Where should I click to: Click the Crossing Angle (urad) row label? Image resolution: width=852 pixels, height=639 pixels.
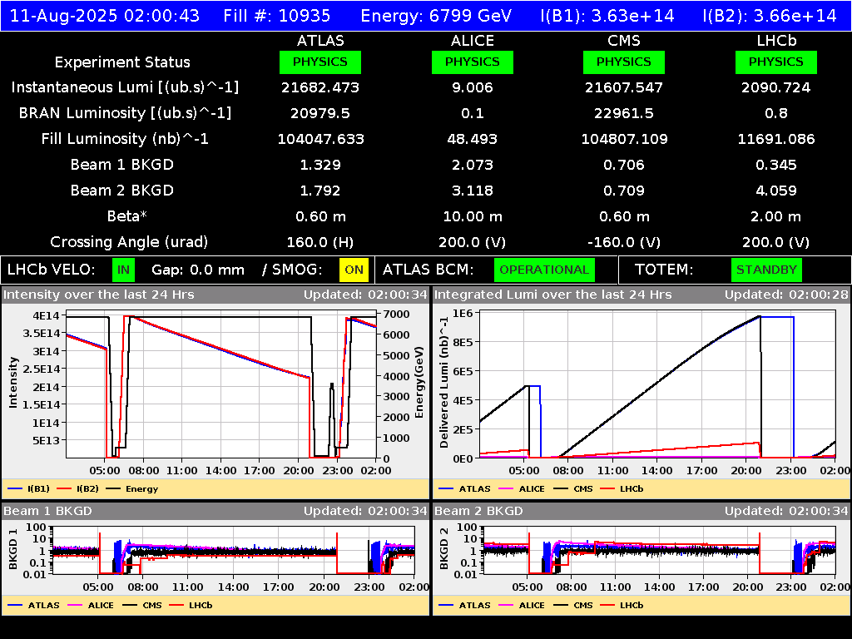point(129,242)
